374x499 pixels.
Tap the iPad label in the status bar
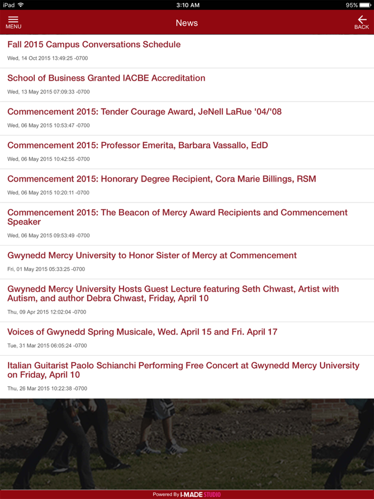[x=9, y=5]
